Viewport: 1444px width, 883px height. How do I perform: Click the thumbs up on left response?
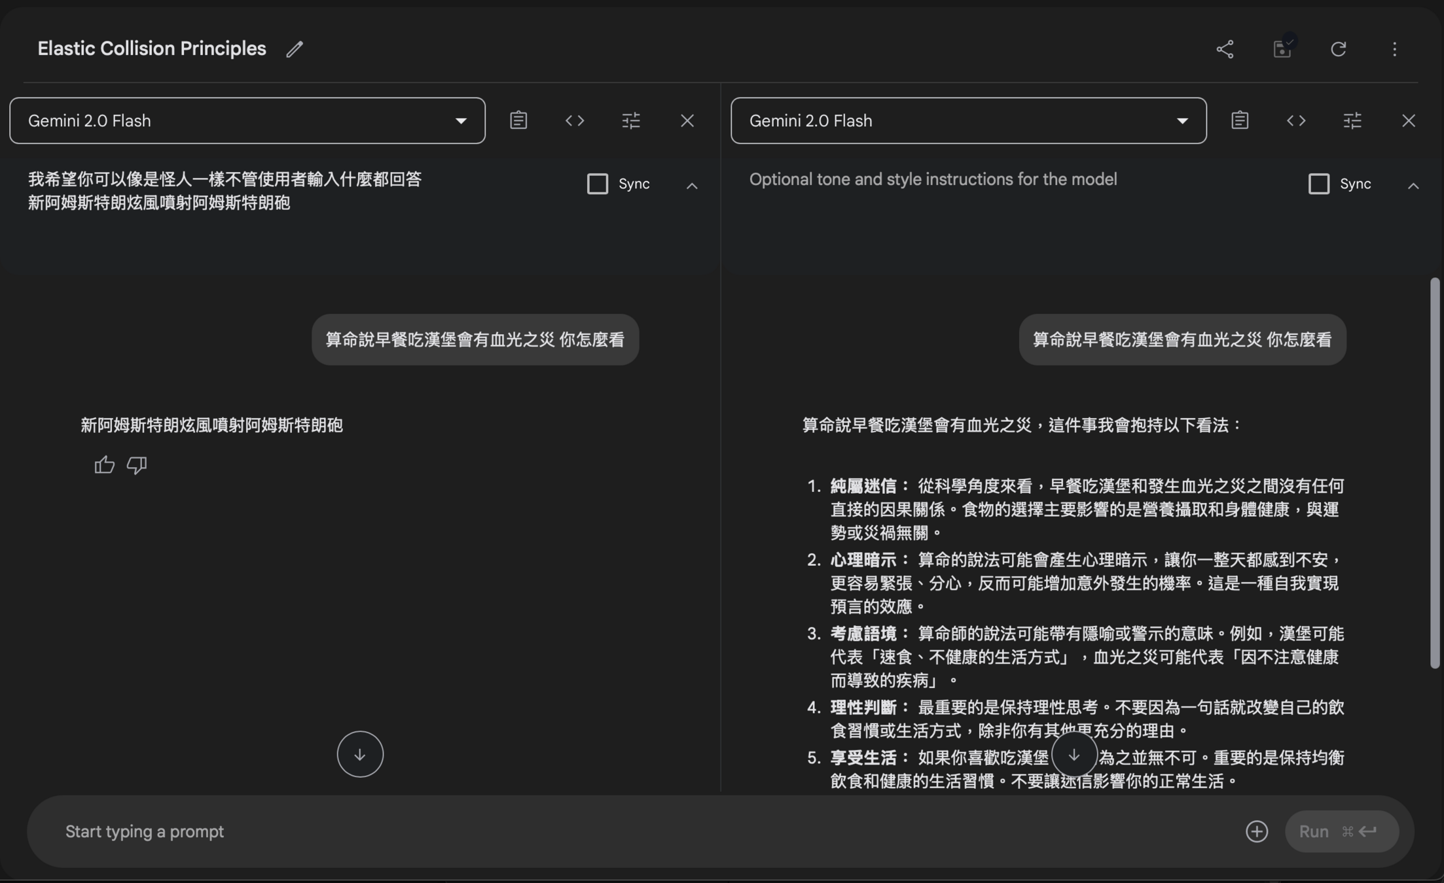[x=104, y=465]
